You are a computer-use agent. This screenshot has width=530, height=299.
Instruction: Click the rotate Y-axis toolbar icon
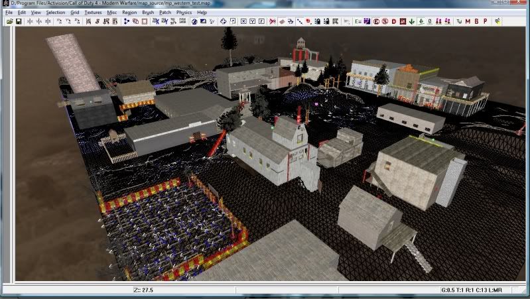pos(68,21)
